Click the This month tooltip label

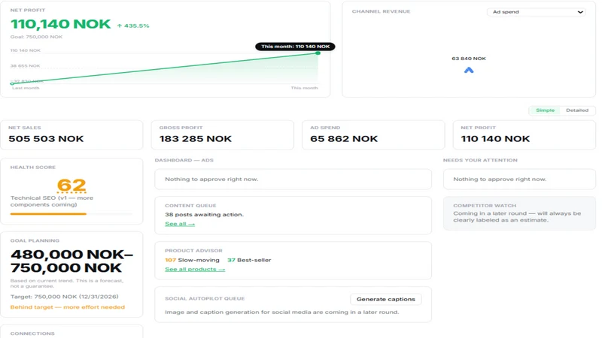(295, 47)
